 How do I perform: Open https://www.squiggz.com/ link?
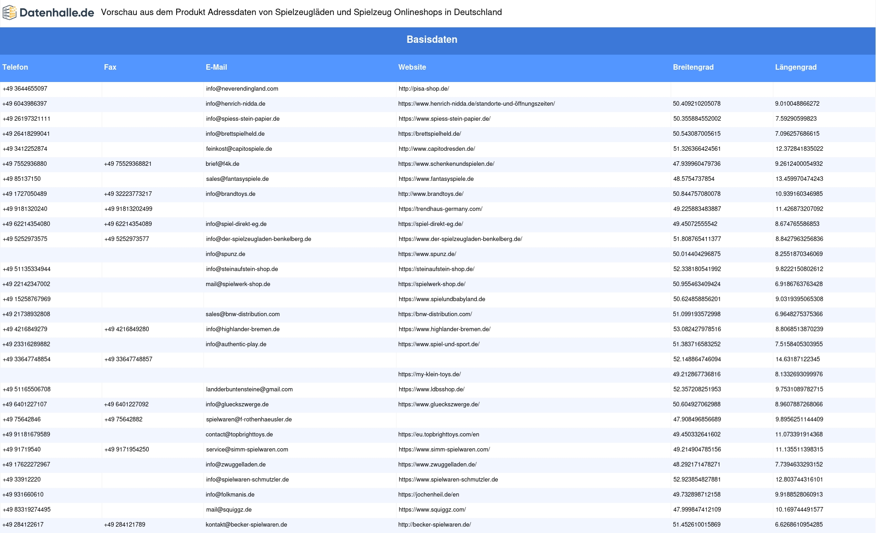click(x=432, y=510)
